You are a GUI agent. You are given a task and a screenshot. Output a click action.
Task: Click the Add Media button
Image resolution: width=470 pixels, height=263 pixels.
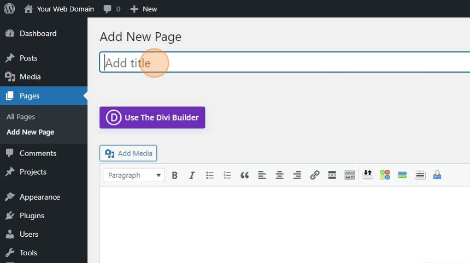point(128,153)
